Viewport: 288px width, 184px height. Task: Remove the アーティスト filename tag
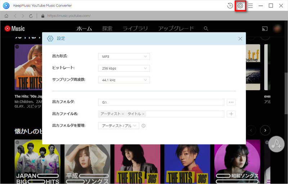(x=123, y=114)
